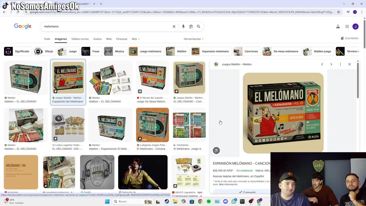The image size is (366, 206).
Task: Open the large El Melómano preview image
Action: [x=283, y=113]
